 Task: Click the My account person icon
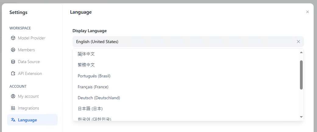coord(13,96)
